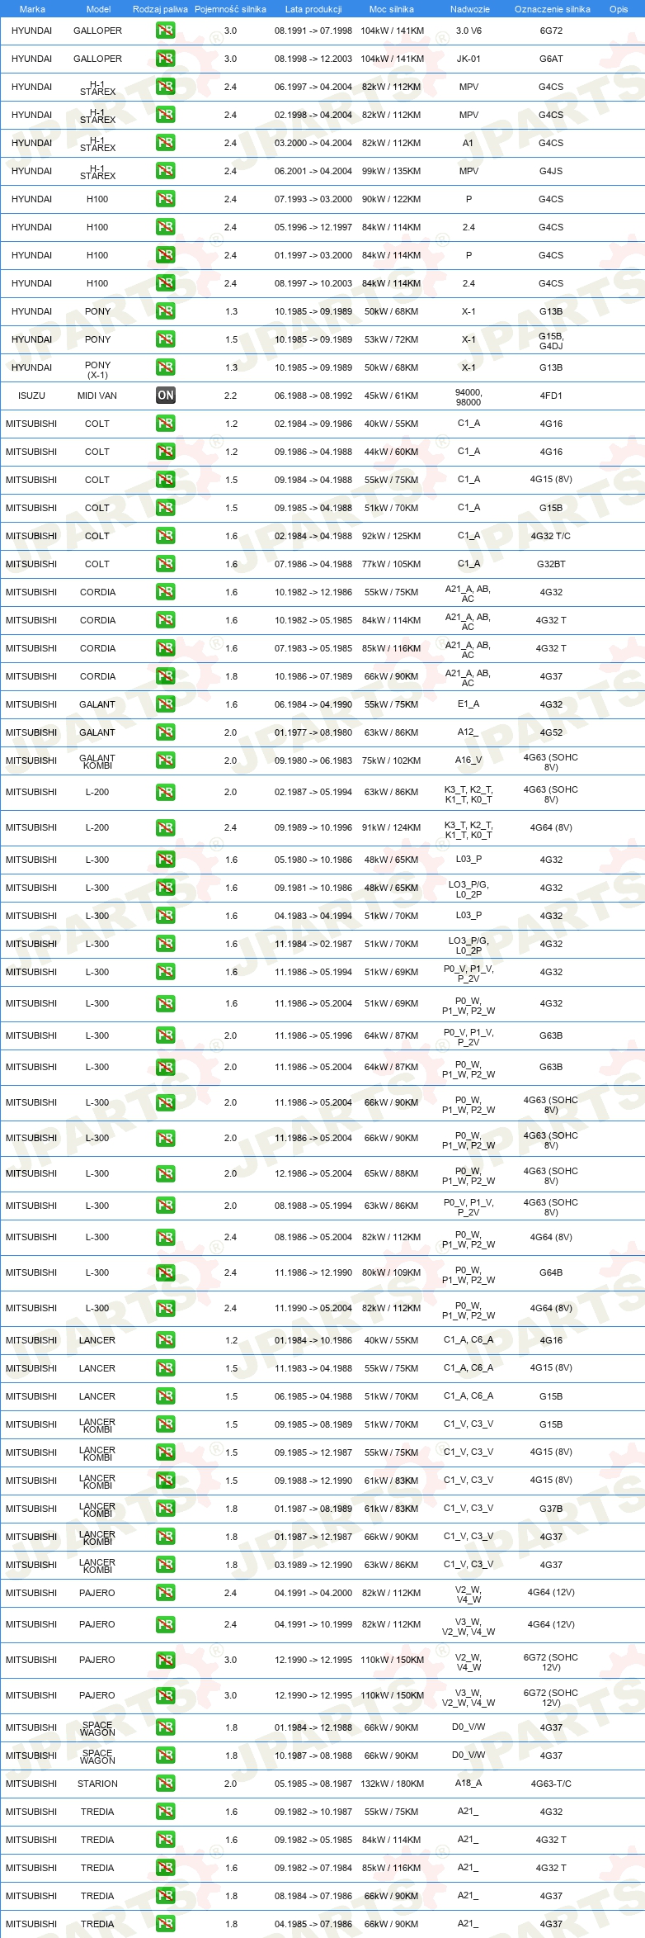Click the Rodzaj paliwa column header
The image size is (645, 1938).
160,9
